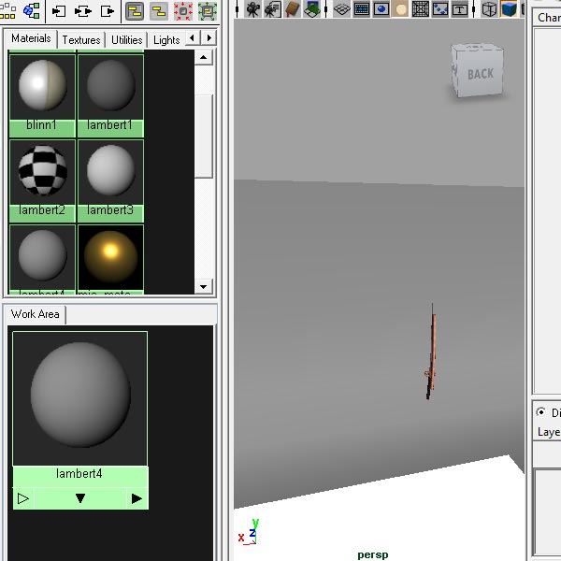Click the materials bin scroll up arrow
Screen dimensions: 561x561
tap(203, 57)
